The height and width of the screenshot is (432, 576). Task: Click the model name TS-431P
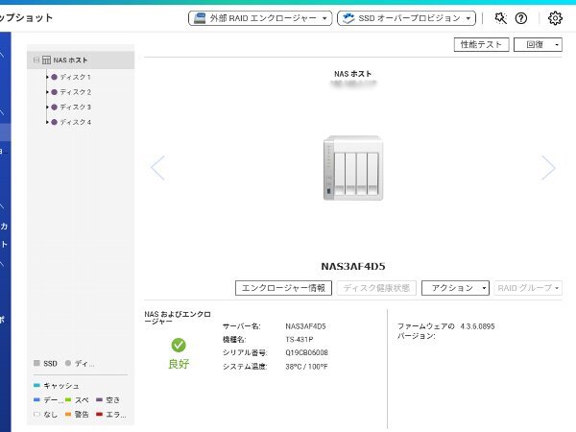click(x=300, y=340)
